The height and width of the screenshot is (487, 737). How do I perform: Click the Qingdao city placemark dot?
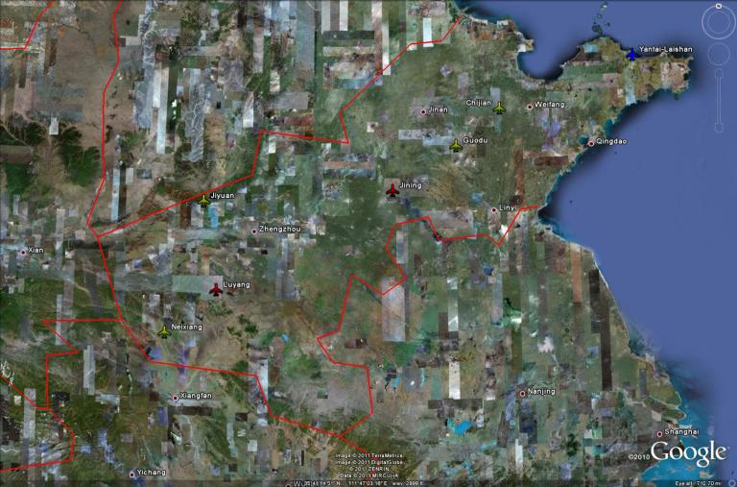(591, 142)
